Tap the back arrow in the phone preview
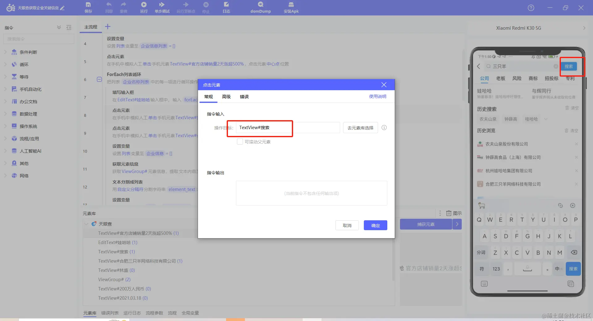 [479, 66]
